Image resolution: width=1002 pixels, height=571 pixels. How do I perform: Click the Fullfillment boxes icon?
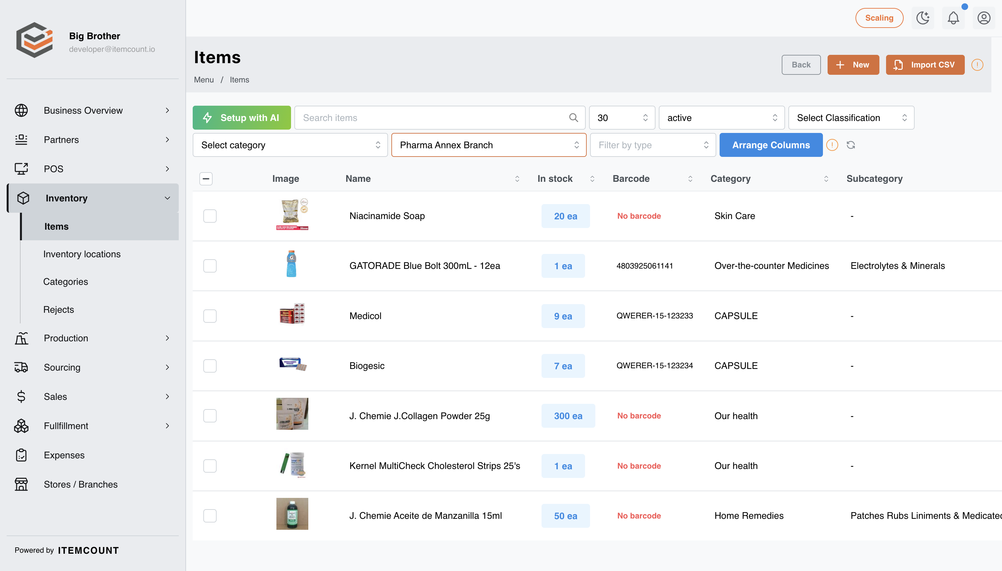click(x=21, y=426)
